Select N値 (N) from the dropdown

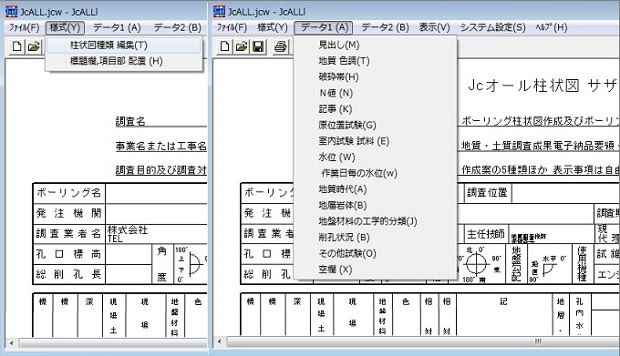(x=336, y=93)
